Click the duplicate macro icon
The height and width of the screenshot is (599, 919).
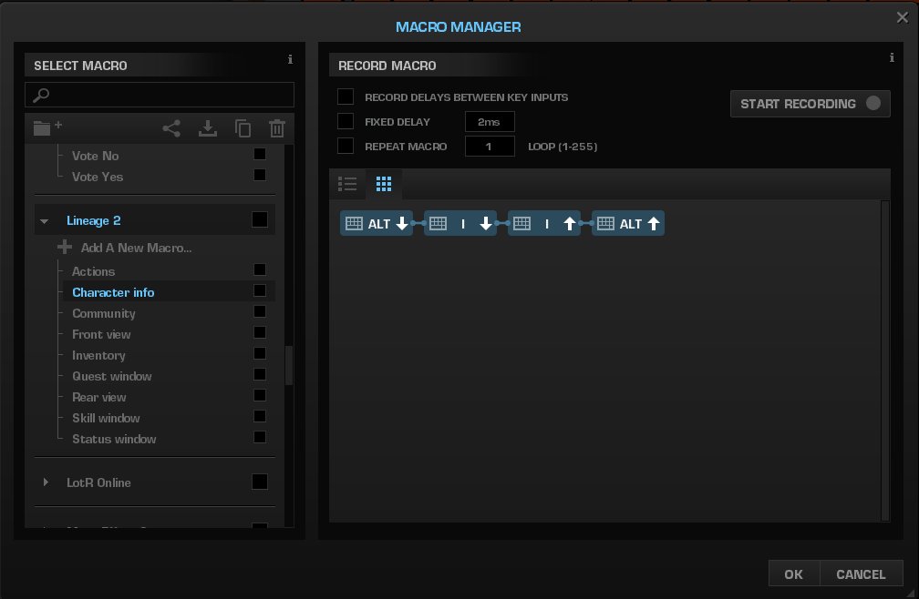pos(243,128)
